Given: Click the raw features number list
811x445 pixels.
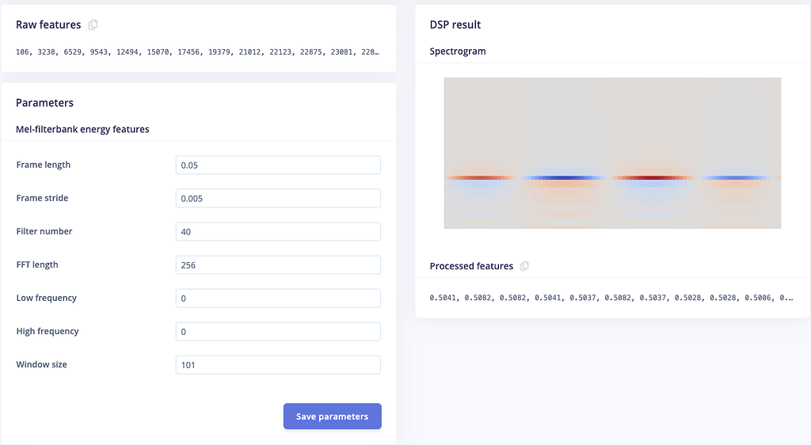Looking at the screenshot, I should coord(197,52).
